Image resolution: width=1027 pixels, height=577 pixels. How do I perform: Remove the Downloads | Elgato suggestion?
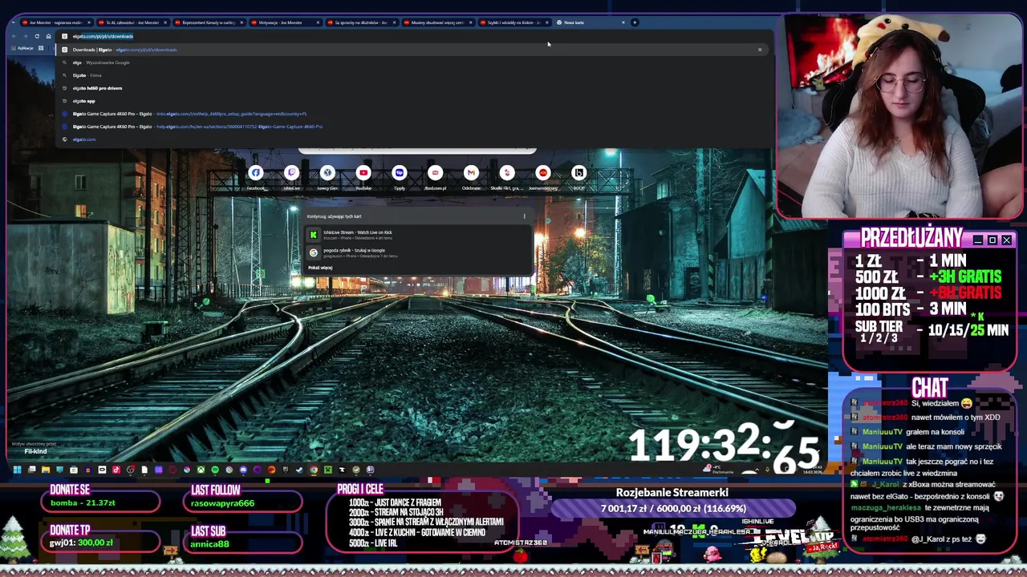point(760,50)
